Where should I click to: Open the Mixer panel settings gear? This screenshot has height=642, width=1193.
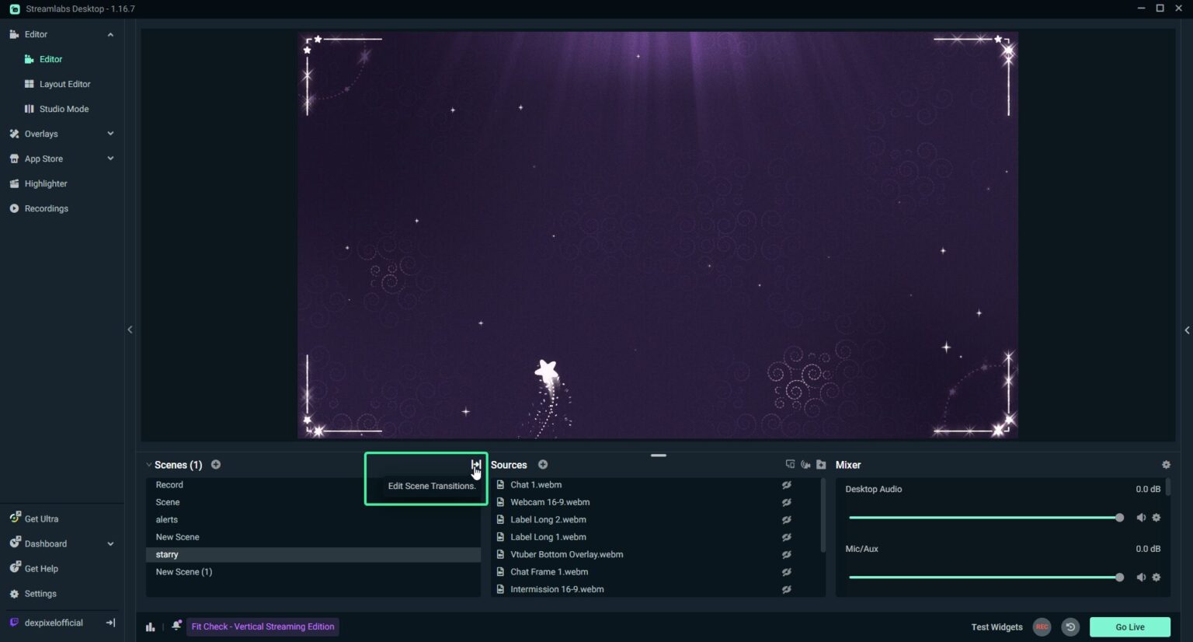(x=1167, y=464)
